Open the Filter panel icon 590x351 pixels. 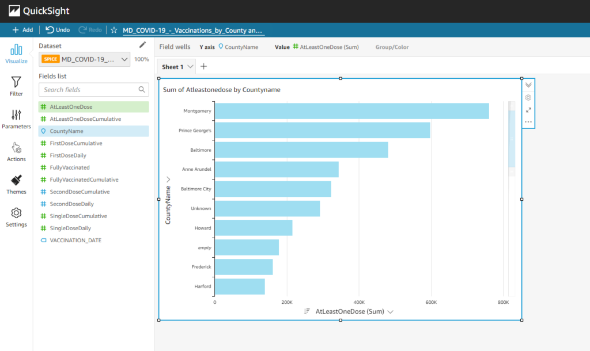(x=16, y=86)
